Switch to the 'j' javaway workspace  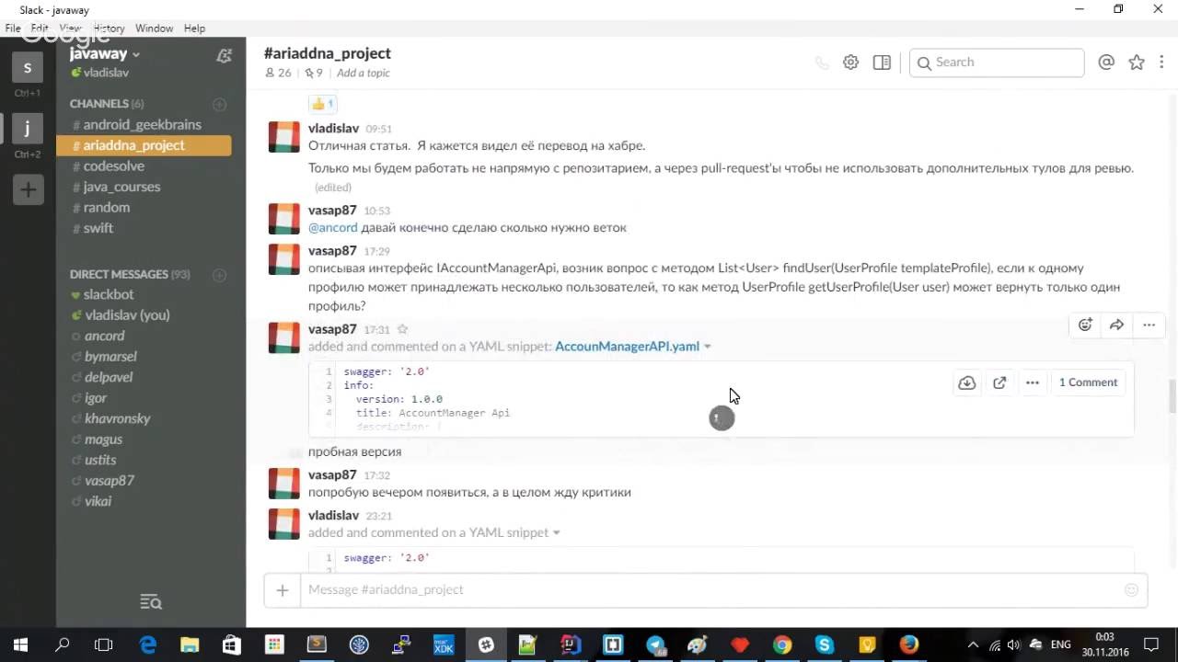(28, 129)
